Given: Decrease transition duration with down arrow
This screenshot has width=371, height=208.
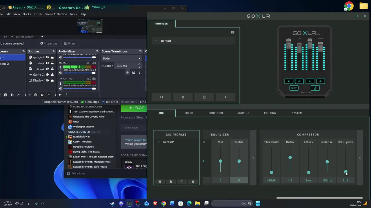Looking at the screenshot, I should [139, 67].
